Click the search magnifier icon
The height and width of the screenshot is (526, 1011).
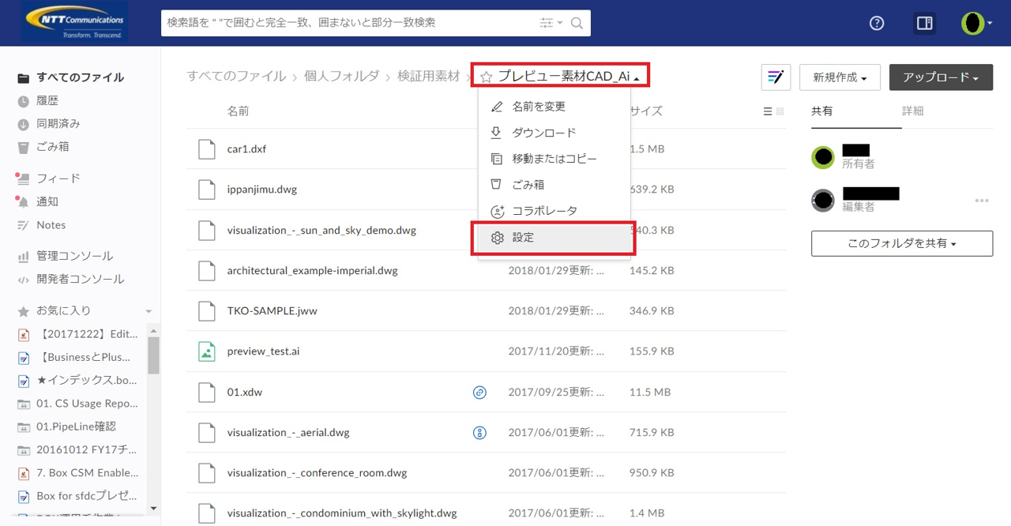point(577,23)
